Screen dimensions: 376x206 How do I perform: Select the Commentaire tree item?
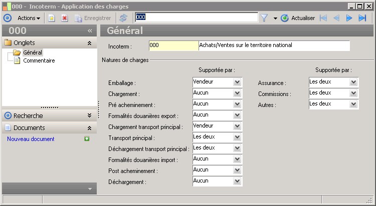click(39, 60)
